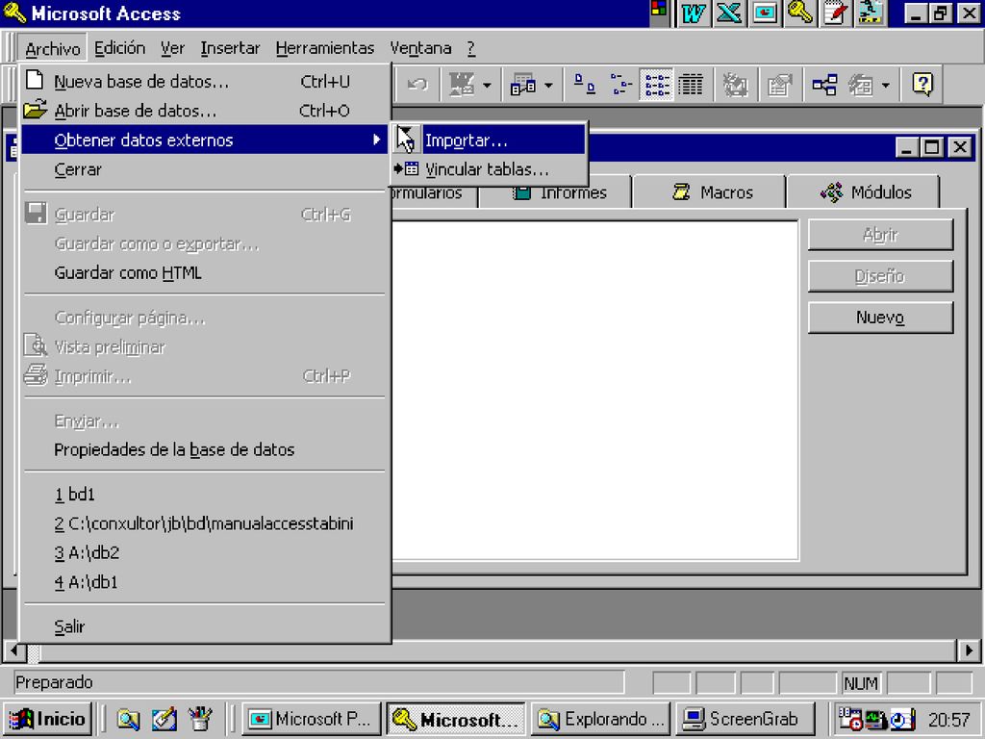Click first system tray calendar icon

[850, 720]
